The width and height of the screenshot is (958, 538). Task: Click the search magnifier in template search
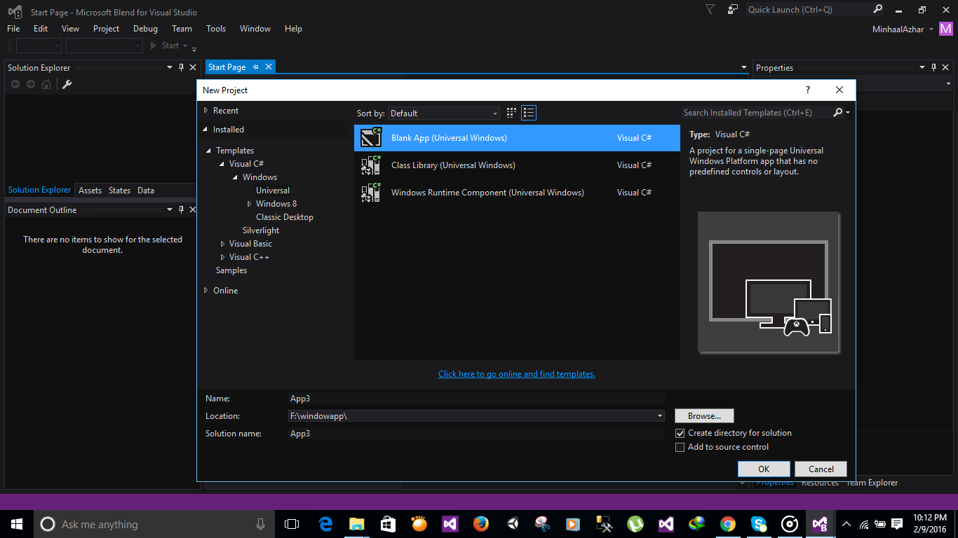838,112
